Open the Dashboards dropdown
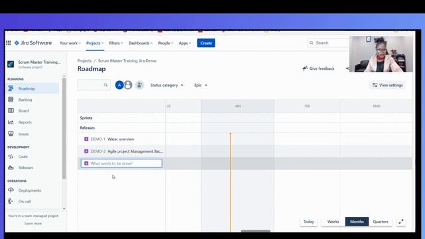 (x=140, y=43)
